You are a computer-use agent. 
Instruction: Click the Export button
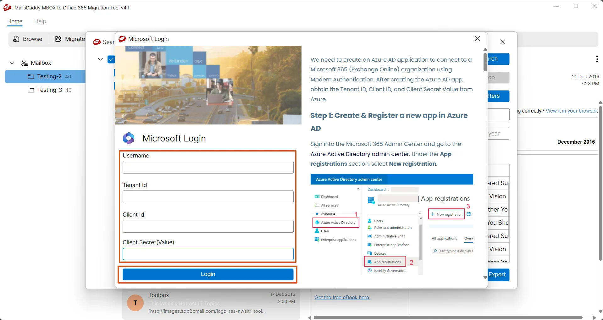click(x=498, y=274)
